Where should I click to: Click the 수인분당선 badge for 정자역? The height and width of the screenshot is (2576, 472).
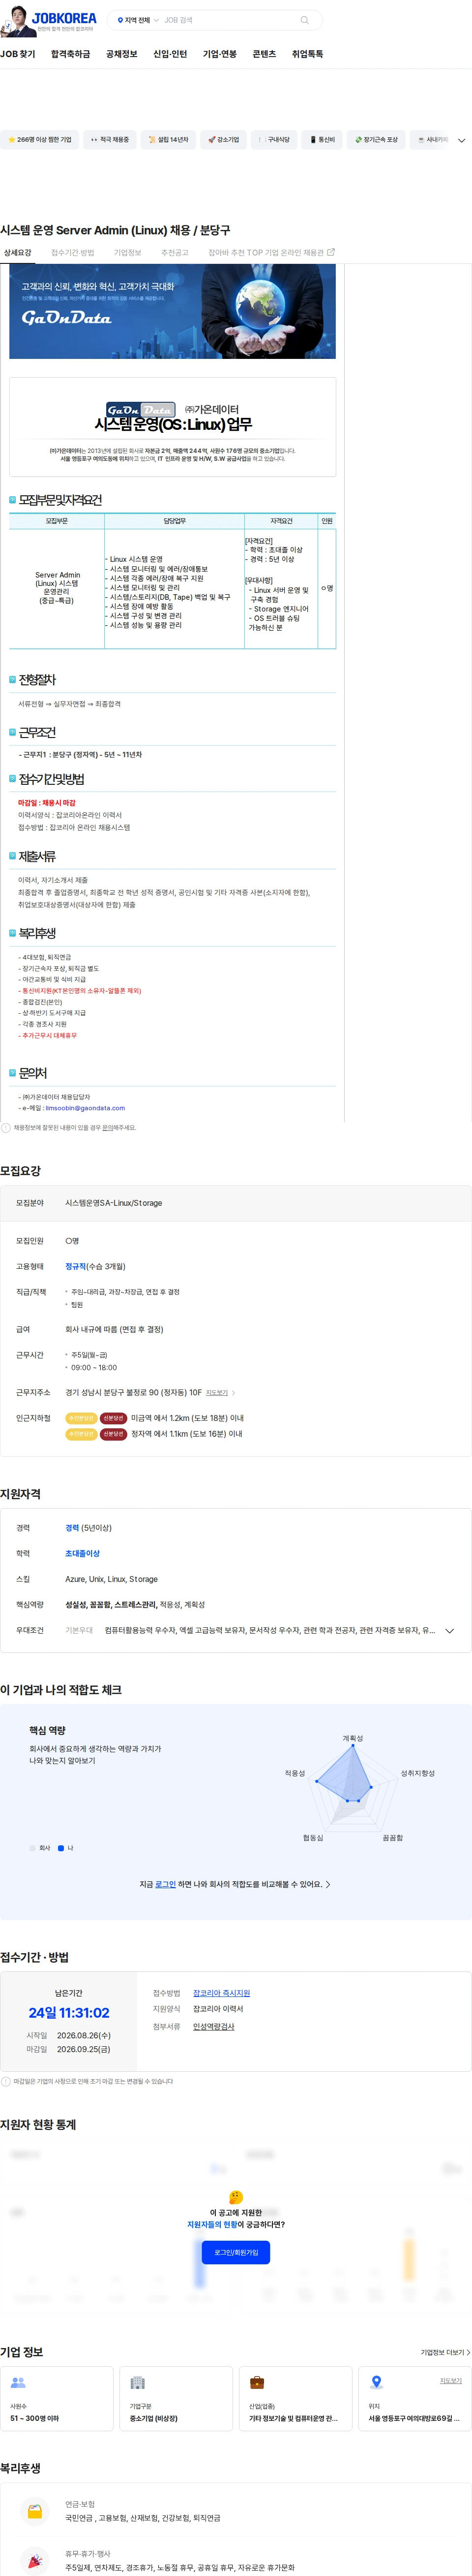click(x=81, y=1434)
